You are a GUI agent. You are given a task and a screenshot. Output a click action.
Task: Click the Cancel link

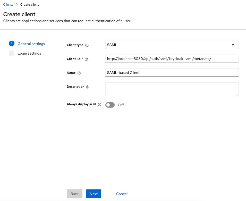[x=122, y=194]
